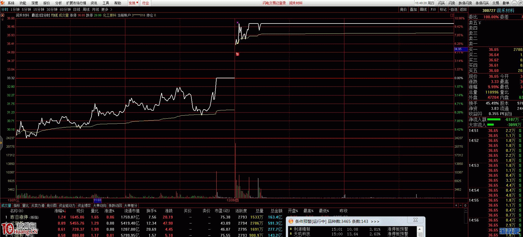Image resolution: width=523 pixels, height=237 pixels.
Task: Click the app logo icon in menu bar
Action: [3, 3]
